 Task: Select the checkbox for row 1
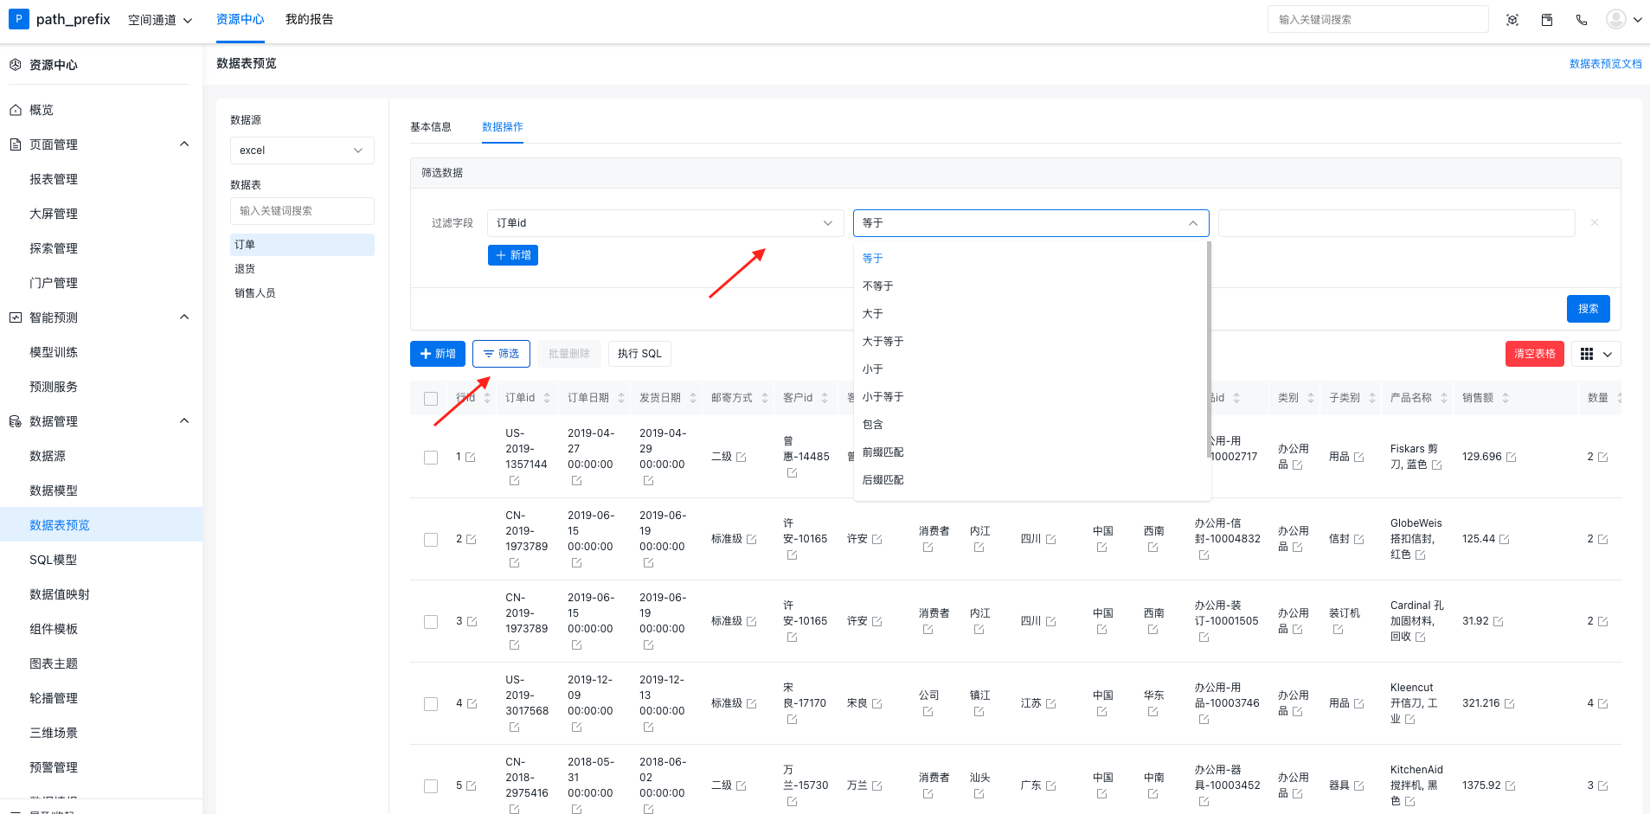(431, 458)
